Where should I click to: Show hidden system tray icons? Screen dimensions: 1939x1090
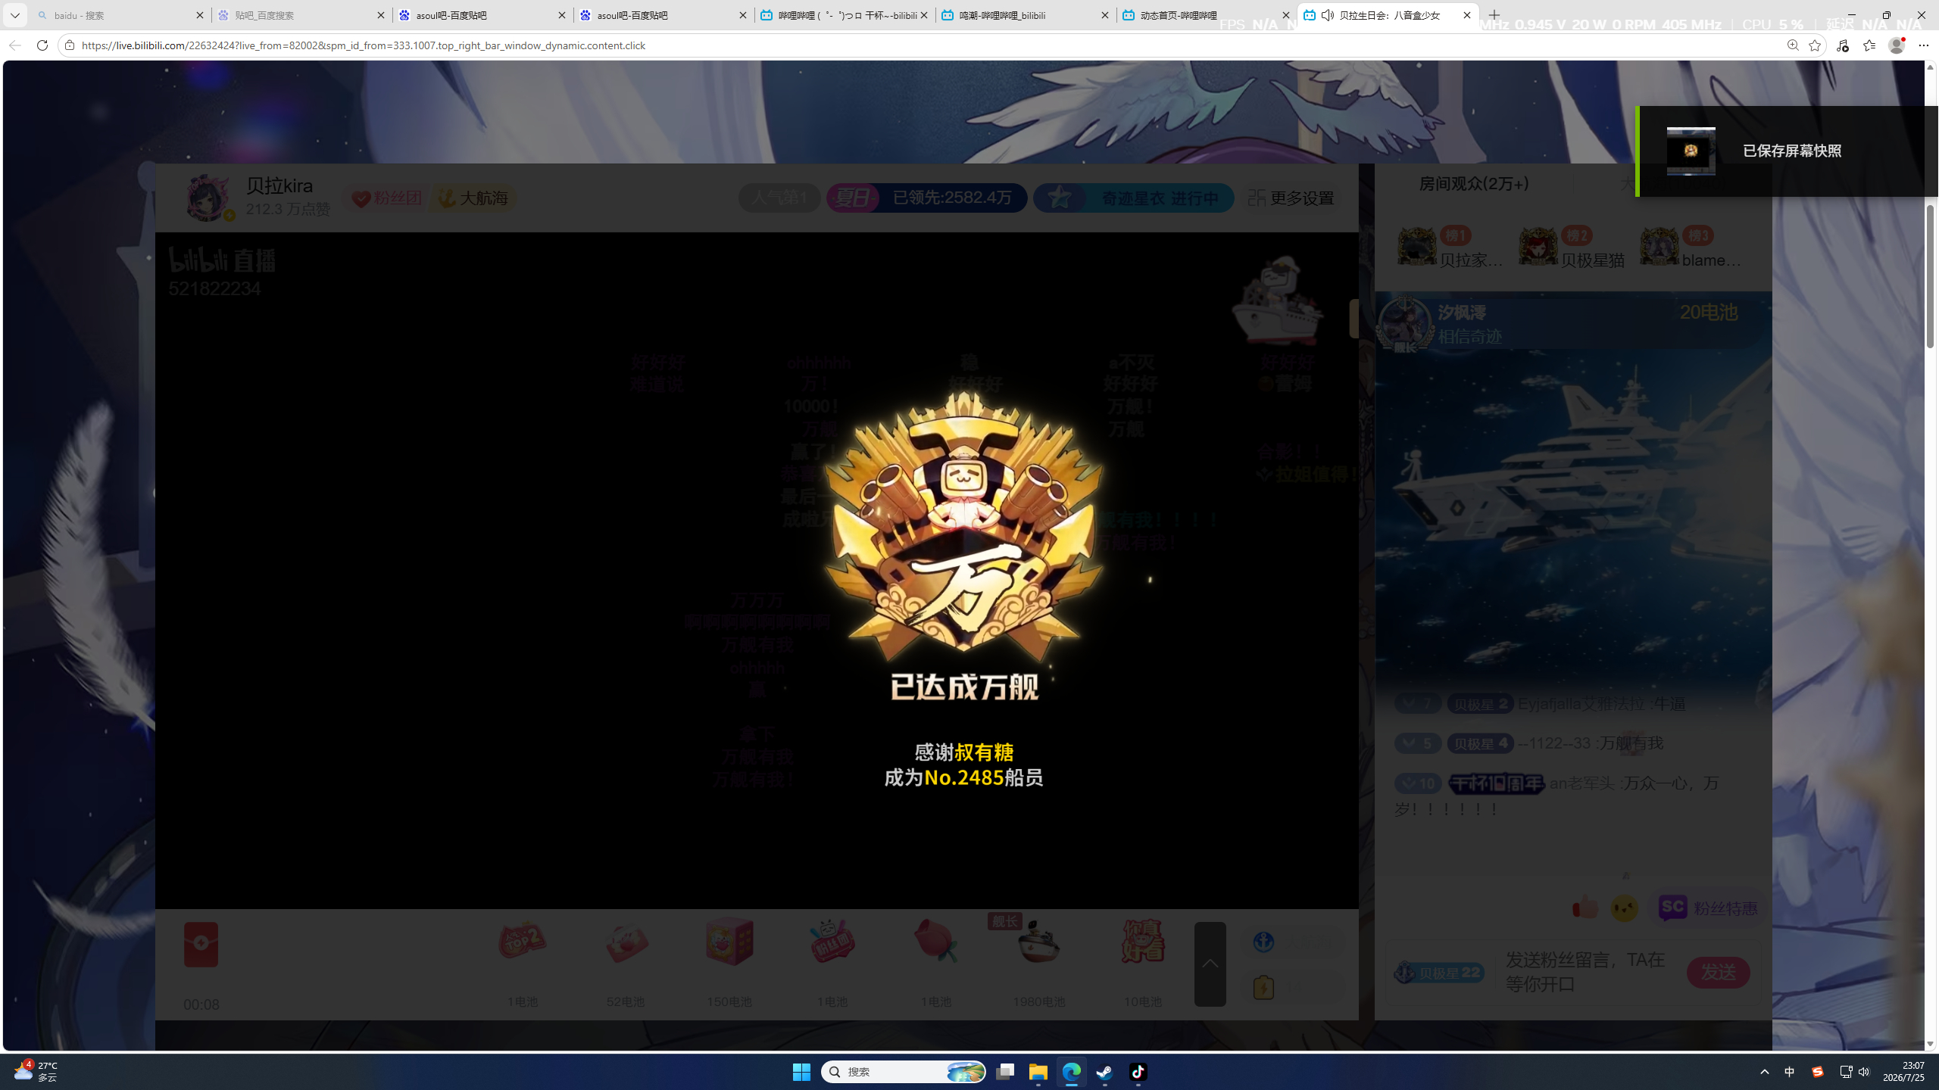(1765, 1072)
